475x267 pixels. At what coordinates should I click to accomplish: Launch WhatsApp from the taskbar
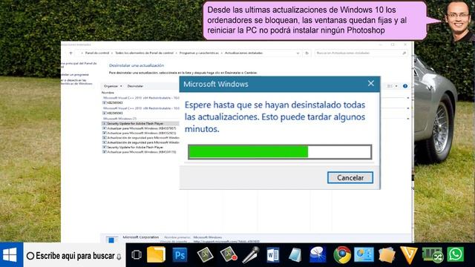pos(455,254)
